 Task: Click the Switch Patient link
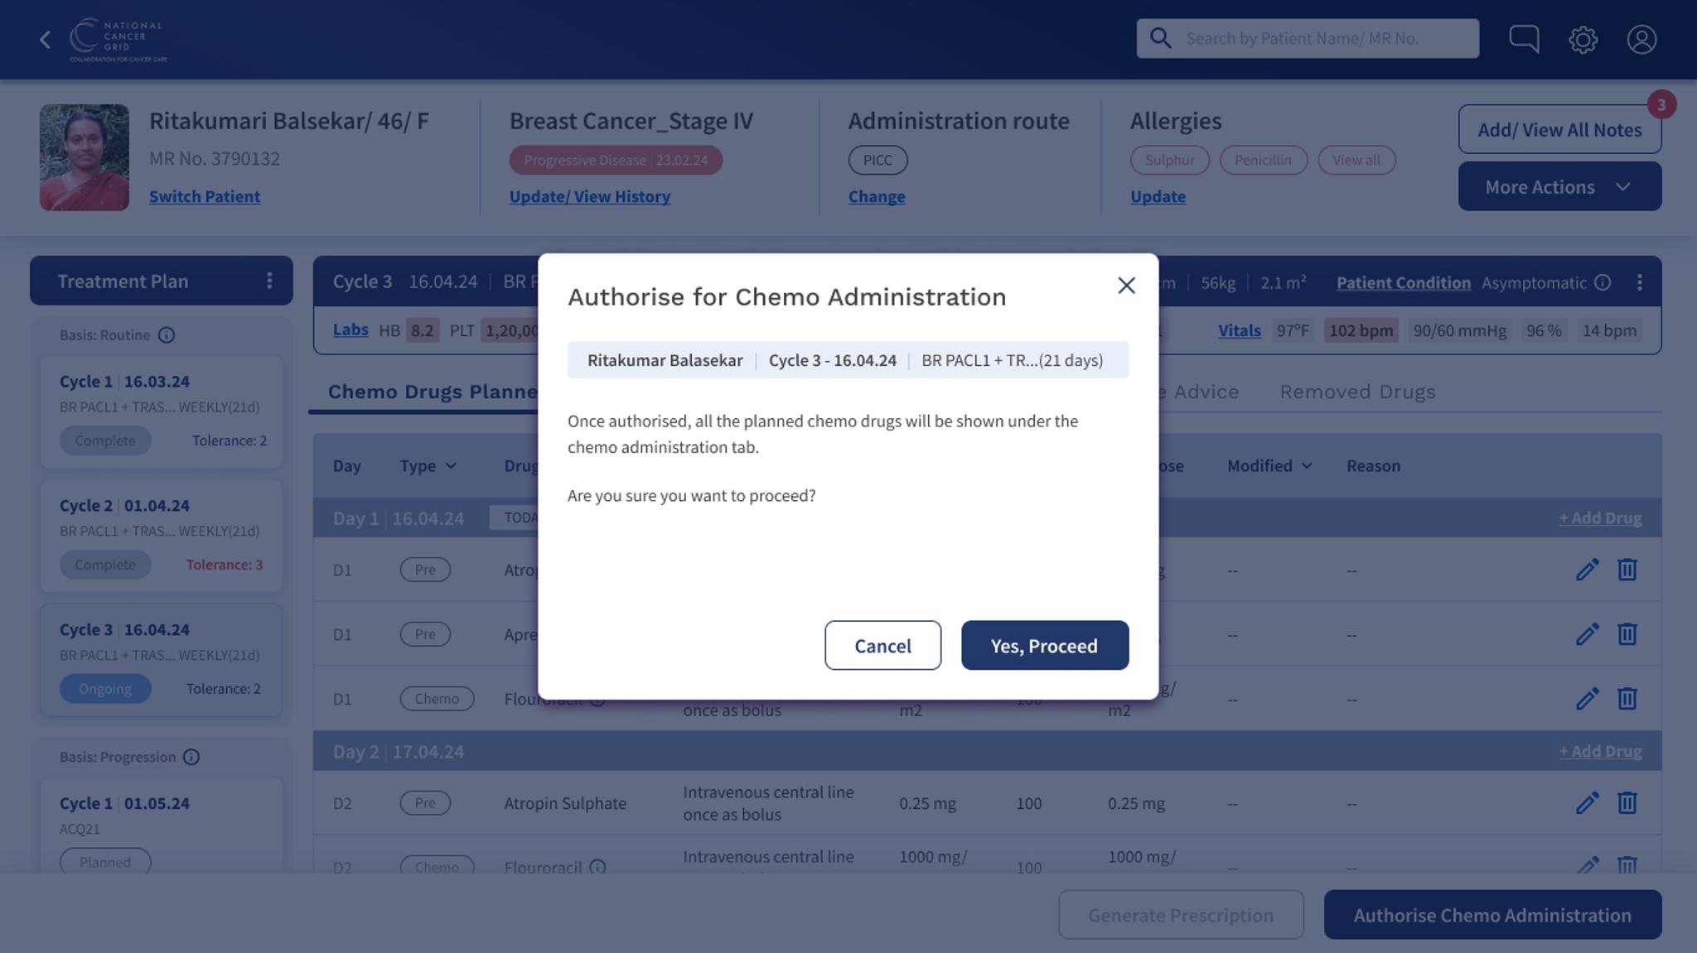pos(205,196)
